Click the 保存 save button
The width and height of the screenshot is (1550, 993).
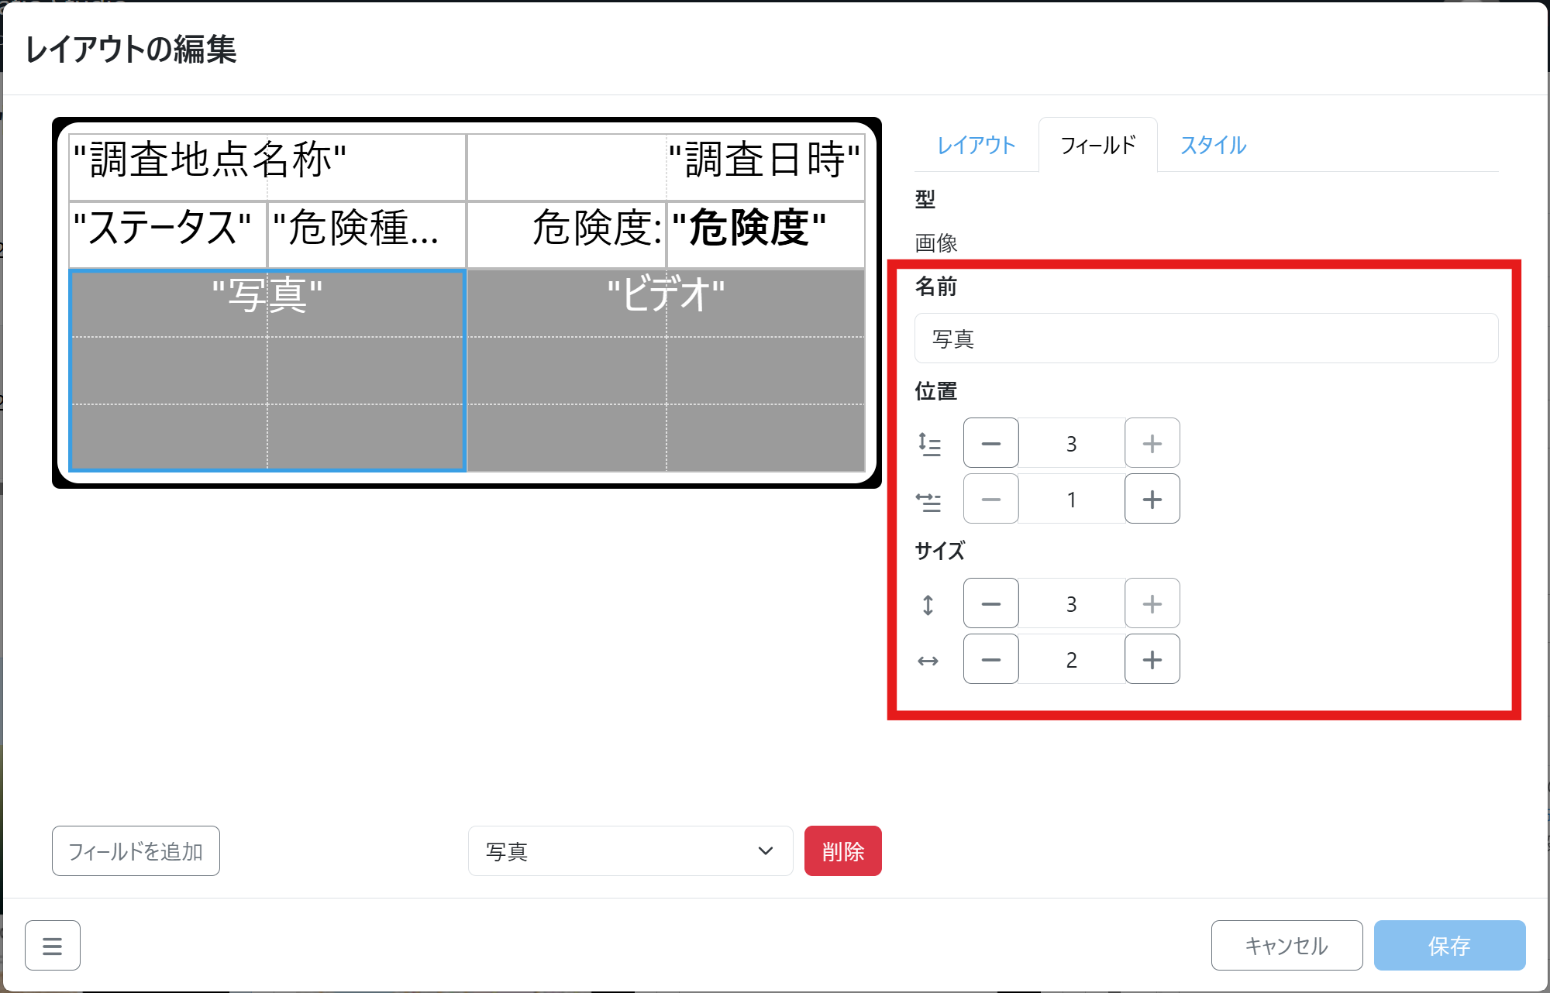(x=1448, y=945)
